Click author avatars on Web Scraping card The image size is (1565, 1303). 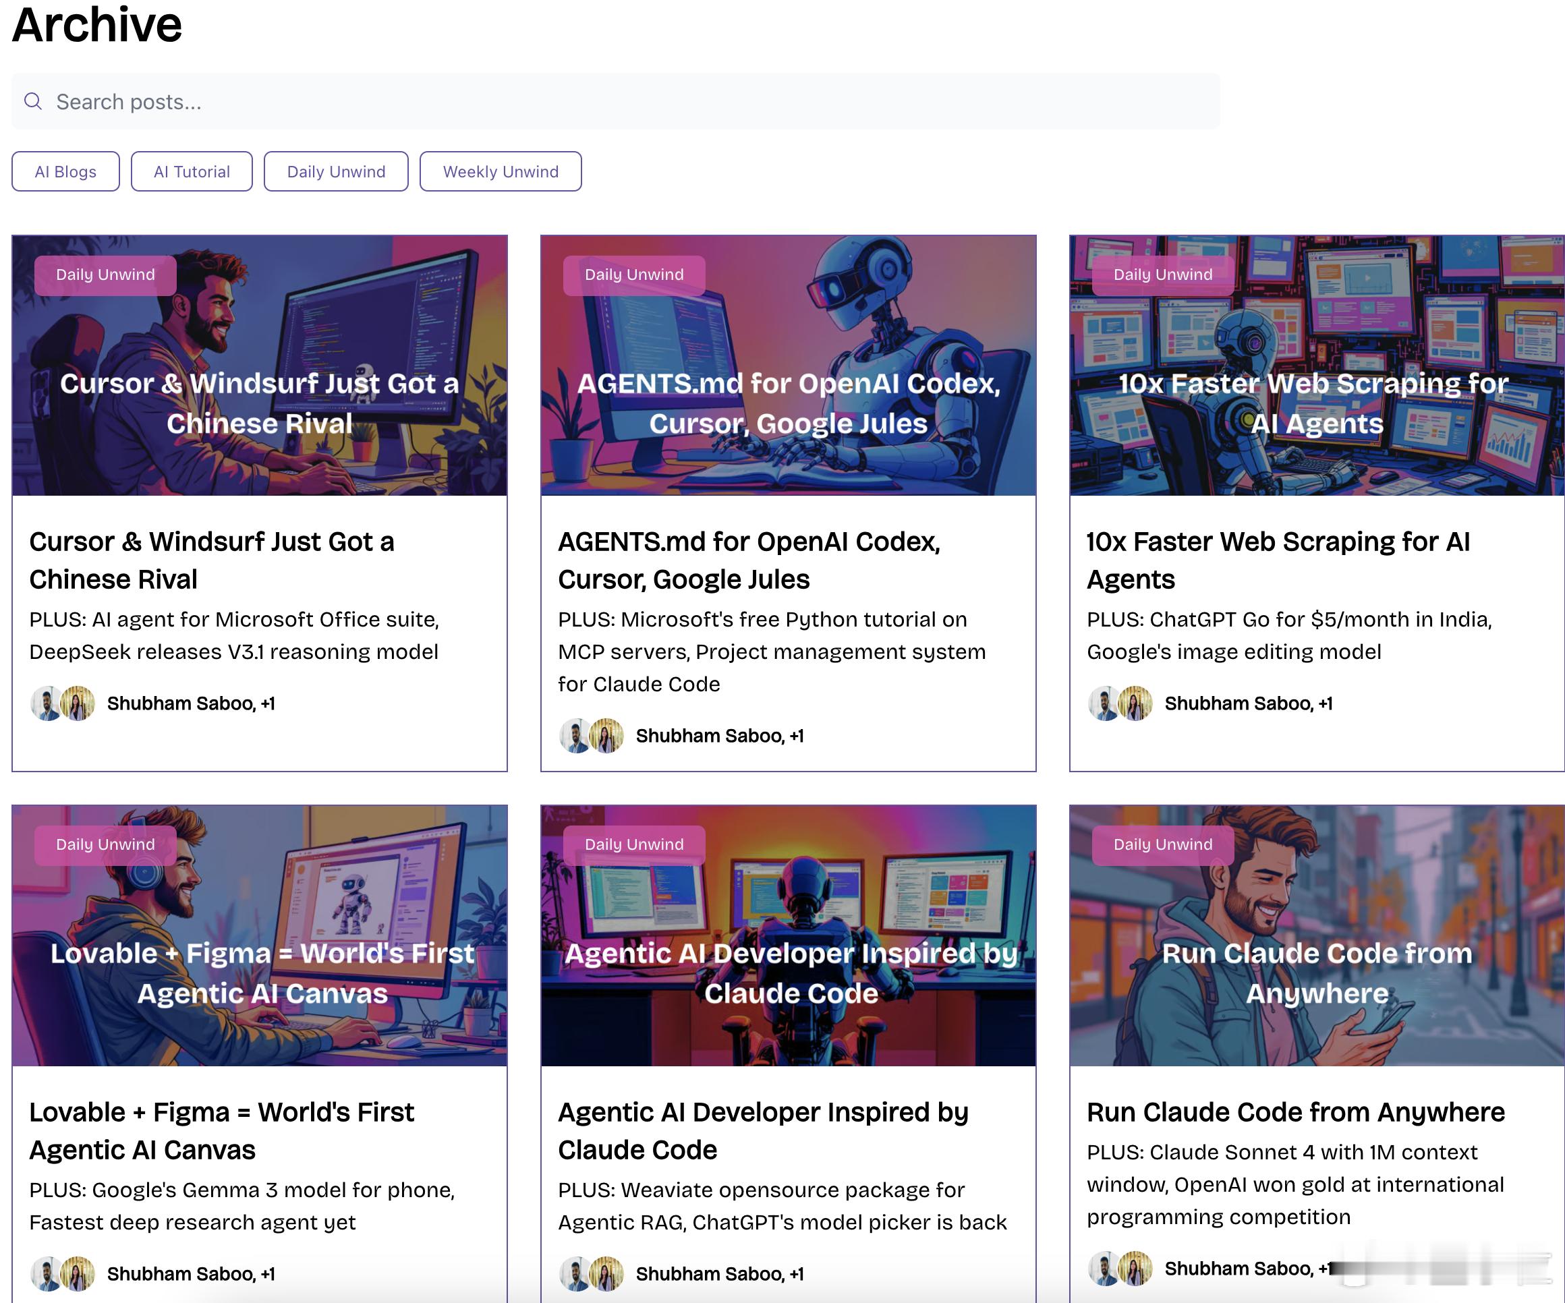1120,703
